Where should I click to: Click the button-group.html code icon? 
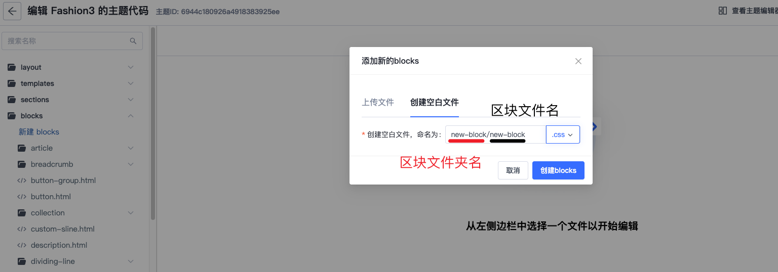pos(22,180)
